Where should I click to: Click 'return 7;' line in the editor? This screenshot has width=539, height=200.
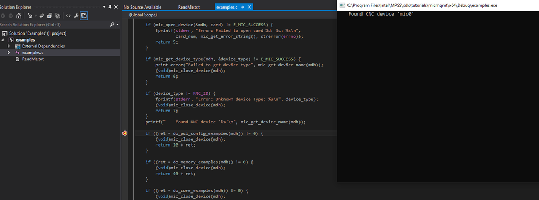point(167,111)
